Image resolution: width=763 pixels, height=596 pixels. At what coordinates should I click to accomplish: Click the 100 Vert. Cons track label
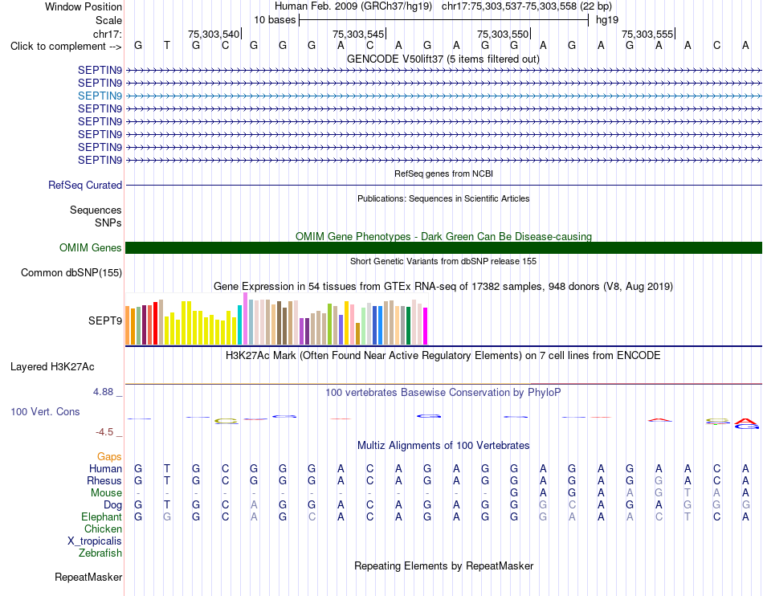click(x=45, y=411)
